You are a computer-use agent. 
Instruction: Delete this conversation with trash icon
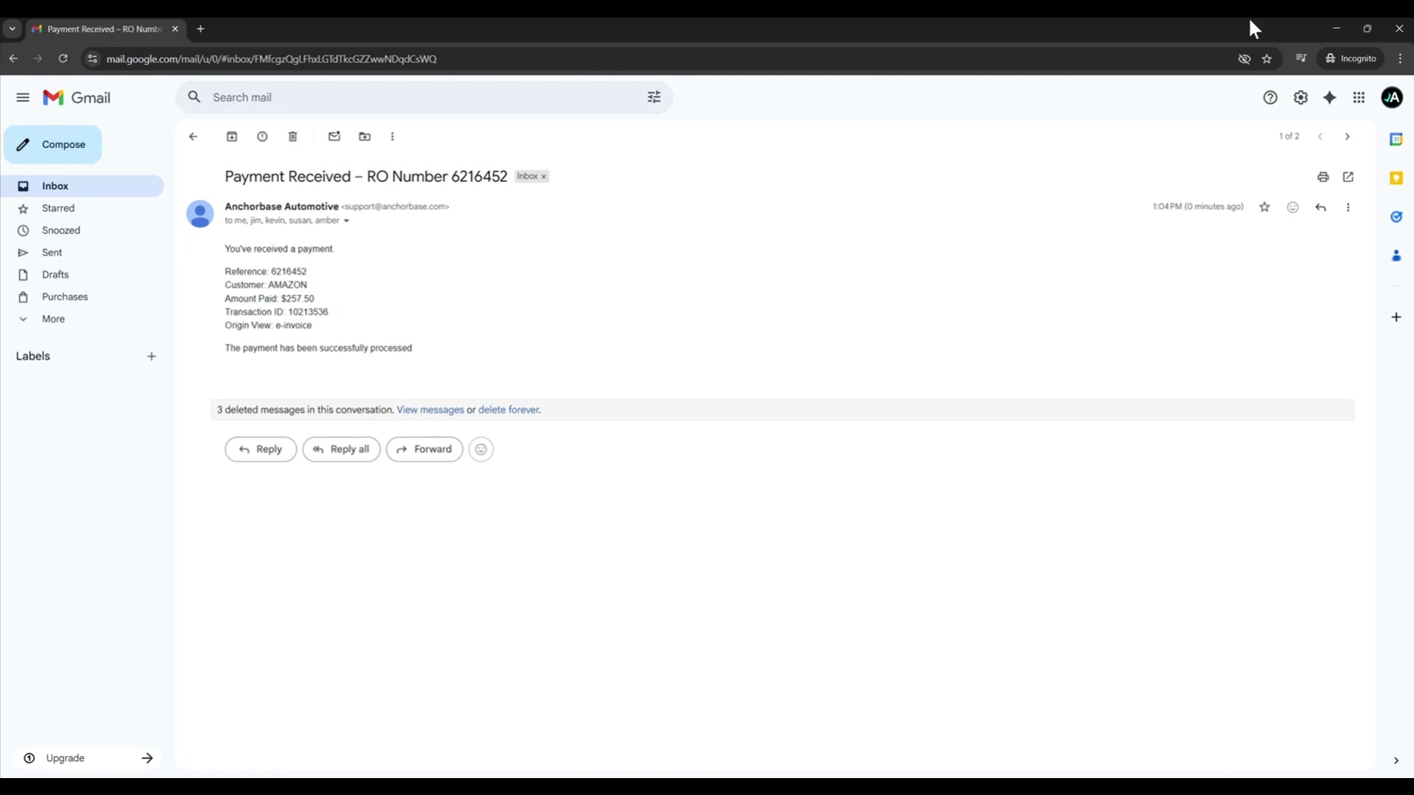click(292, 136)
